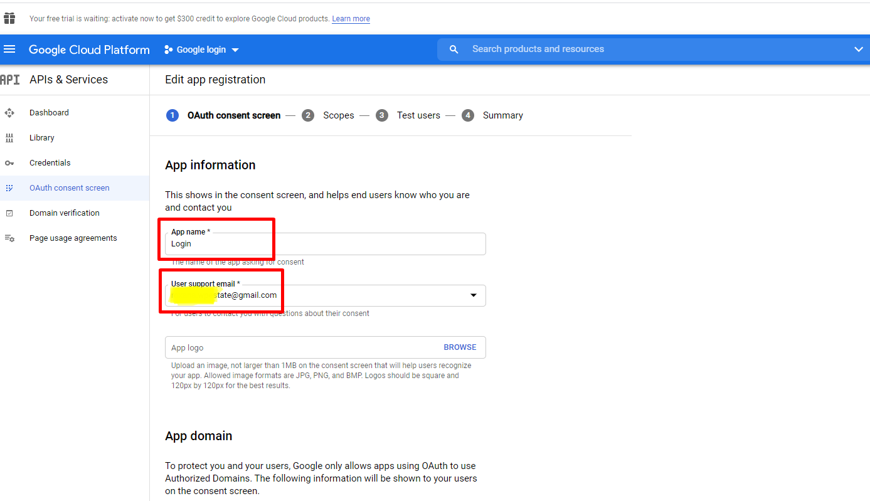This screenshot has width=870, height=501.
Task: Click the APIs & Services heading
Action: (x=69, y=80)
